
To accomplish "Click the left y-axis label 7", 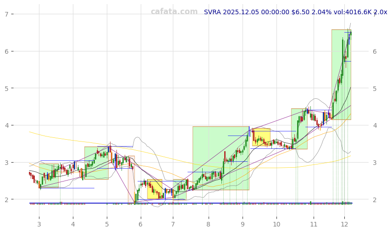I will 6,14.
